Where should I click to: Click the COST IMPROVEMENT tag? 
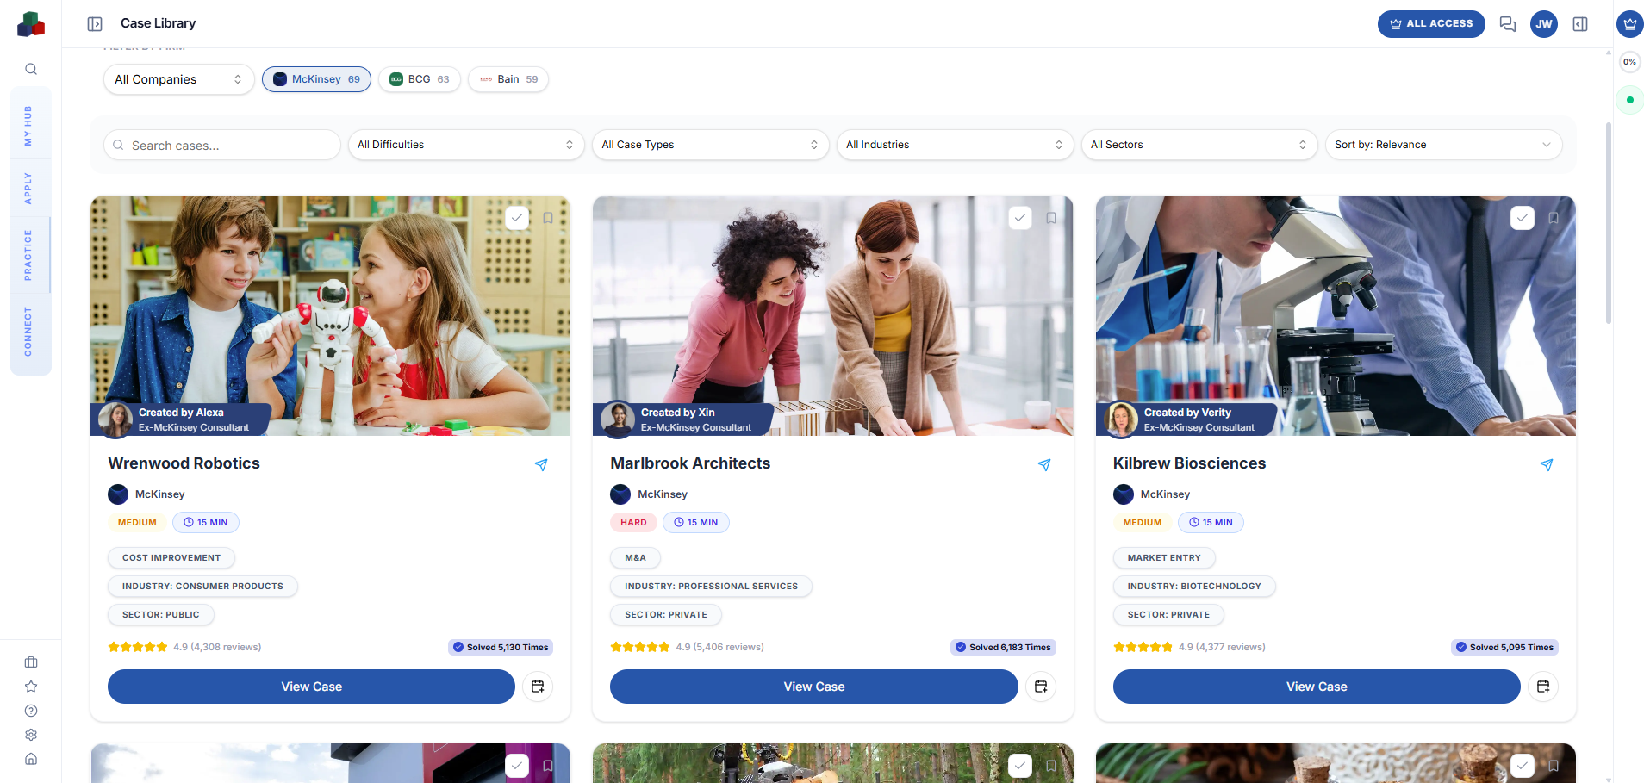click(171, 558)
